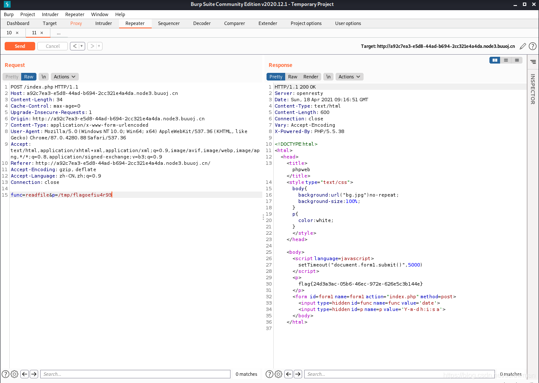Switch to the Proxy tab

(x=76, y=23)
